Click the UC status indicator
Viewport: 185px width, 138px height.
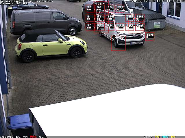[41, 137]
